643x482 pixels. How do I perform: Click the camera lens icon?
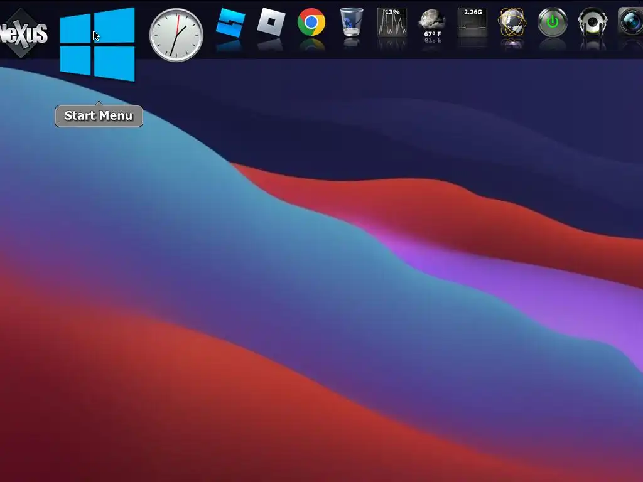point(630,23)
